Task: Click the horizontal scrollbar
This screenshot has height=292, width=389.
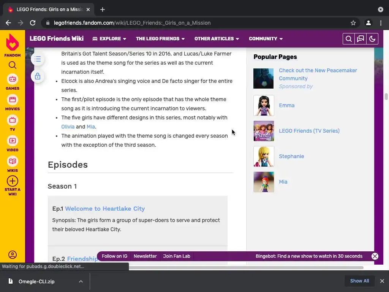Action: click(x=246, y=268)
